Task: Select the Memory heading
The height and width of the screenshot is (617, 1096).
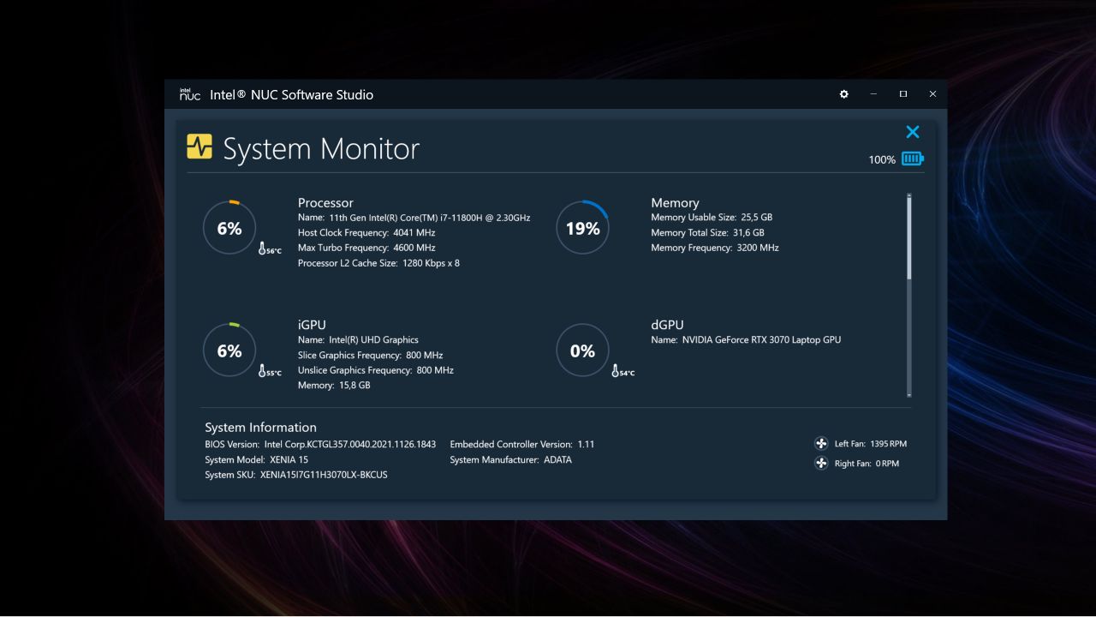Action: (675, 203)
